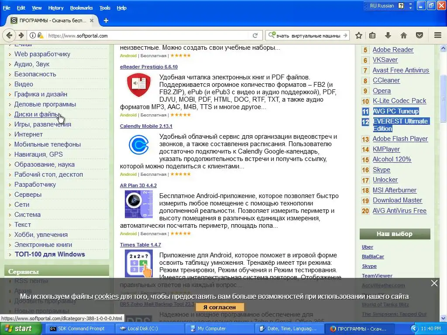This screenshot has height=335, width=447.
Task: Open the AVG PC Tuneup link
Action: [x=395, y=111]
